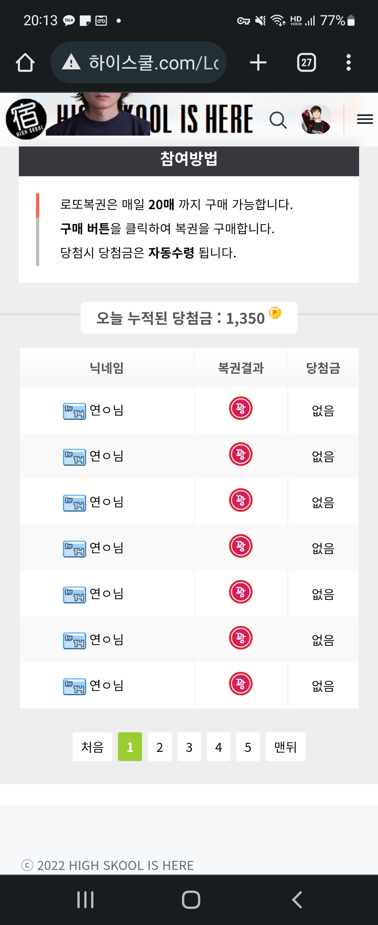The height and width of the screenshot is (925, 378).
Task: Open a new tab with plus icon
Action: (258, 62)
